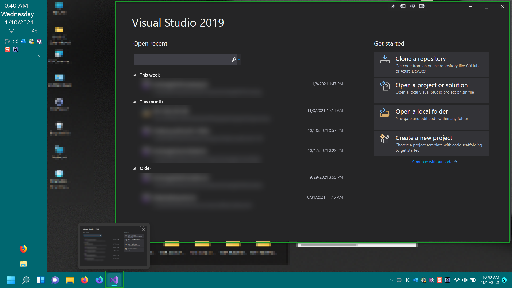This screenshot has width=512, height=288.
Task: Click the pin icon in the title bar
Action: coord(393,6)
